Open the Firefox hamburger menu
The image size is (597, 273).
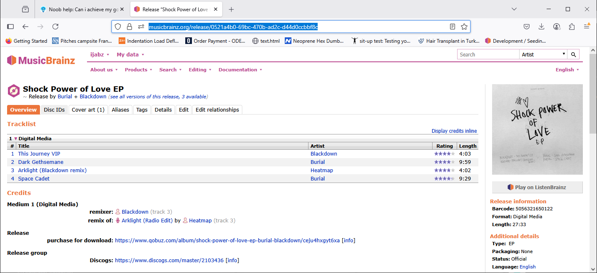click(587, 27)
